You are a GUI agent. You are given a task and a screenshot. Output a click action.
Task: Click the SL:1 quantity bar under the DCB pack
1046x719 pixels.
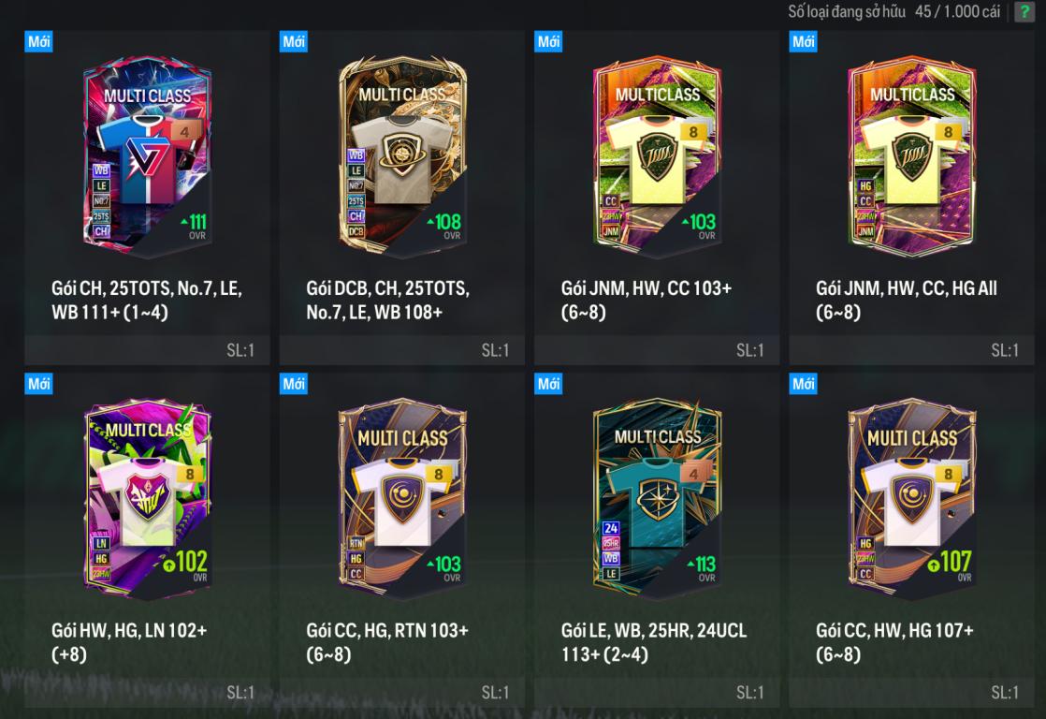tap(402, 350)
